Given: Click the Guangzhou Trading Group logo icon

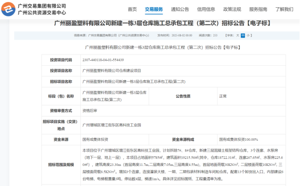Looking at the screenshot, I should (x=8, y=9).
